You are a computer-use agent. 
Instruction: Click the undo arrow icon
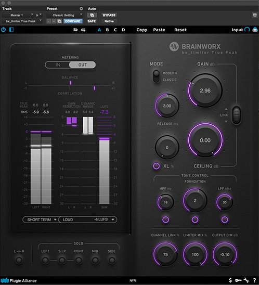click(75, 30)
